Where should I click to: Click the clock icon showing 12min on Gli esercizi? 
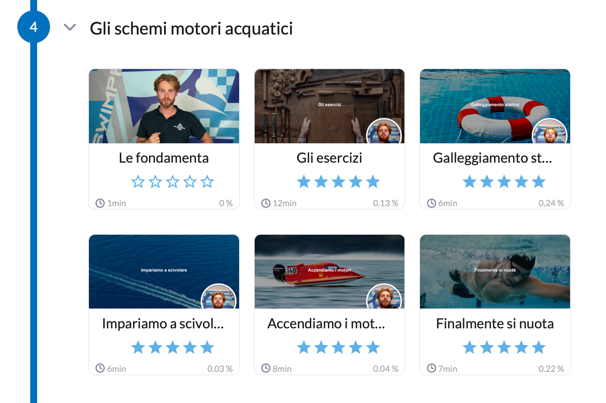pos(266,203)
